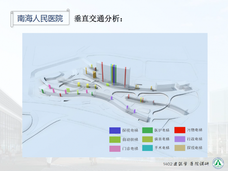
Task: Select the teal 手术电梯 legend swatch
Action: pyautogui.click(x=147, y=148)
